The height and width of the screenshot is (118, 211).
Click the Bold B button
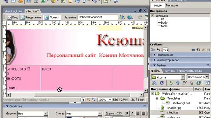(127, 113)
